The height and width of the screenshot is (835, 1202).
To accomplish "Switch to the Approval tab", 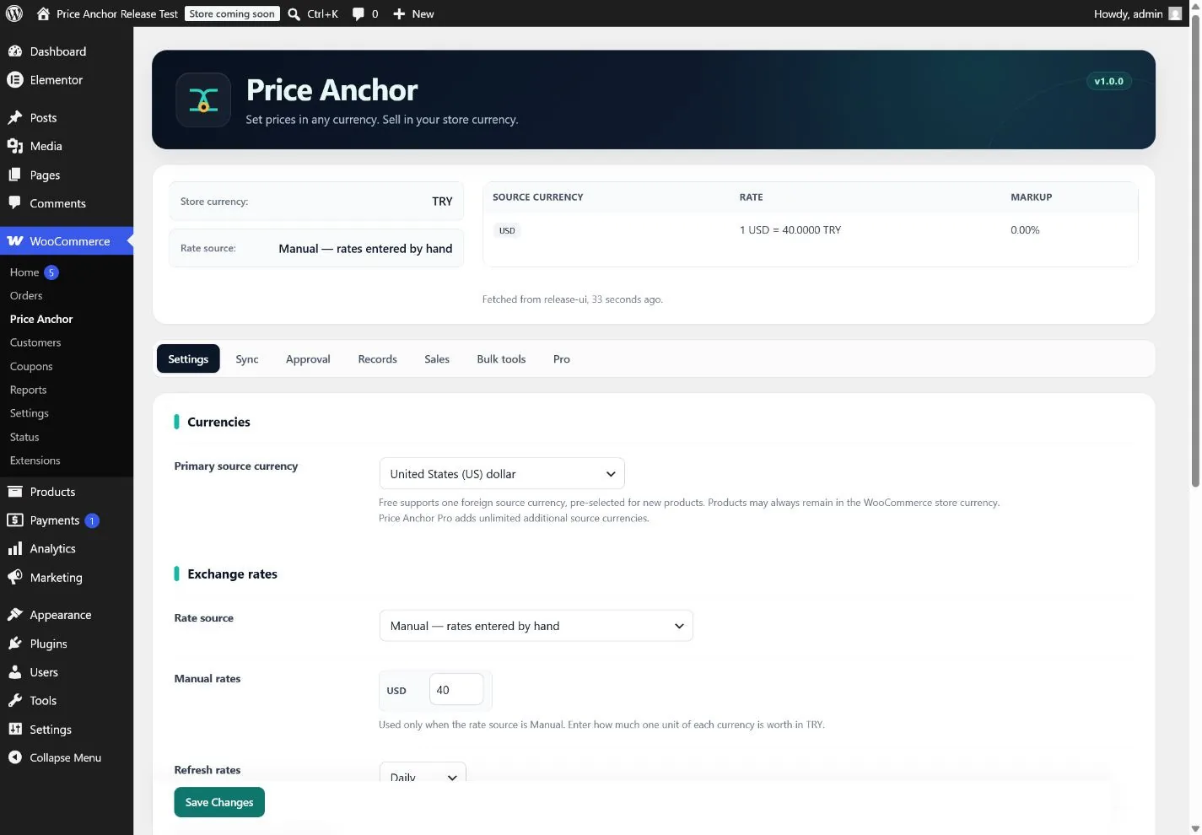I will tap(308, 359).
